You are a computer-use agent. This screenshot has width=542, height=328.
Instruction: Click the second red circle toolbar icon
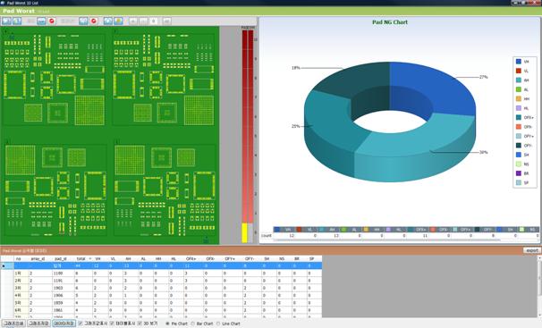click(94, 21)
